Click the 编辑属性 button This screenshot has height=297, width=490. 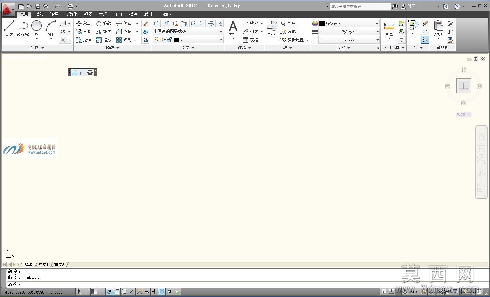292,40
